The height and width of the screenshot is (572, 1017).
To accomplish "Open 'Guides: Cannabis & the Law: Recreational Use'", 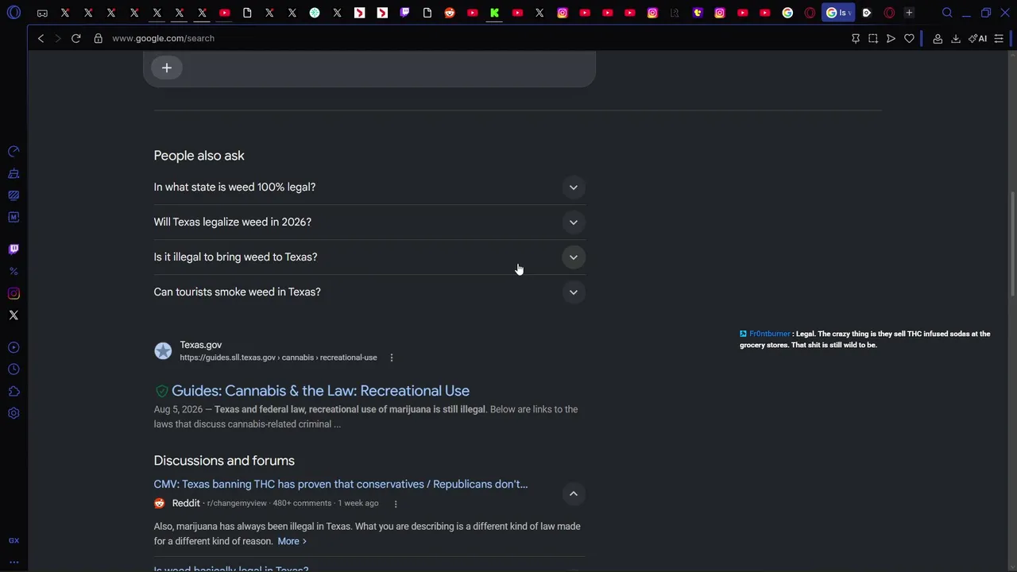I will coord(320,391).
